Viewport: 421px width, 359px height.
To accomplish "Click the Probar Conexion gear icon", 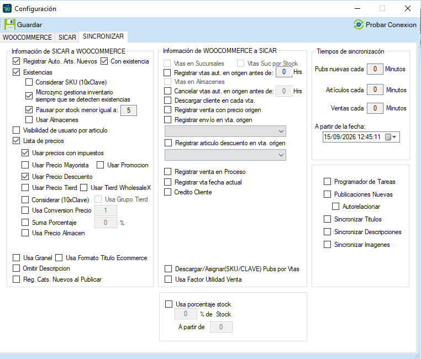I will [359, 25].
